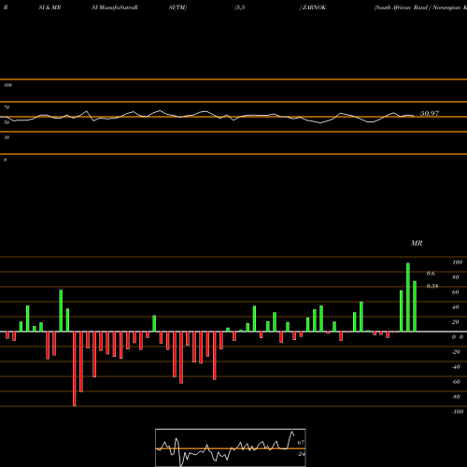
Task: Click the '(5,5' parameter text
Action: [x=240, y=7]
